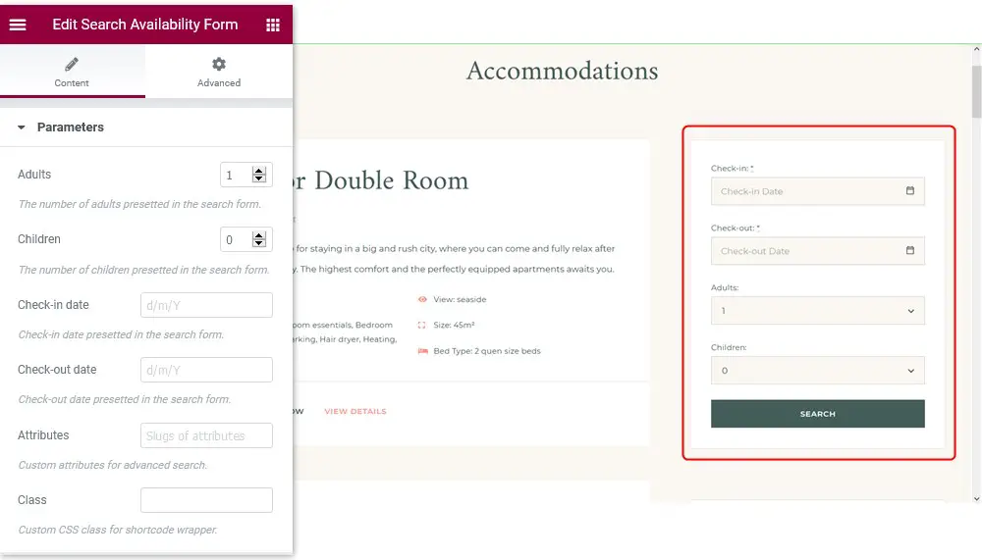Click the pencil Content icon
The image size is (982, 560).
72,65
